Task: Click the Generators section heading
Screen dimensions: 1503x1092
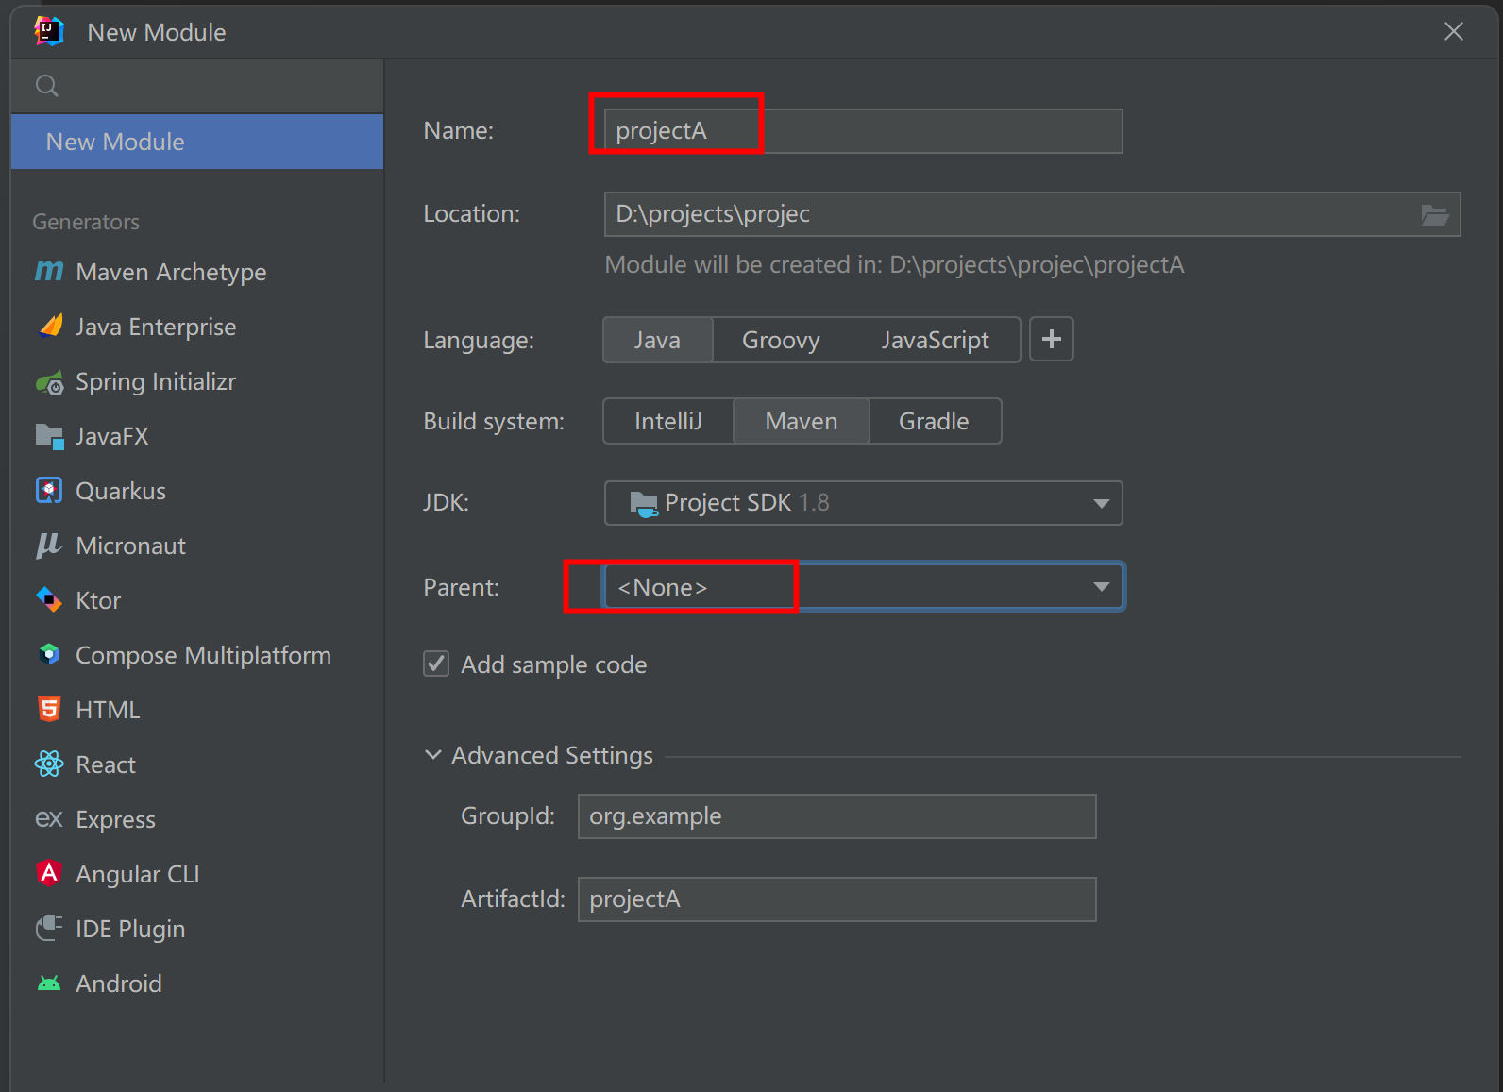Action: 86,222
